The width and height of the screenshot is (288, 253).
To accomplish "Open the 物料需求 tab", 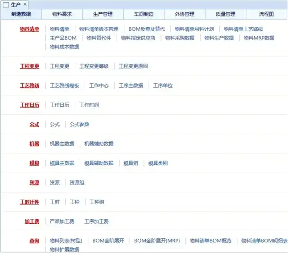I will click(62, 14).
